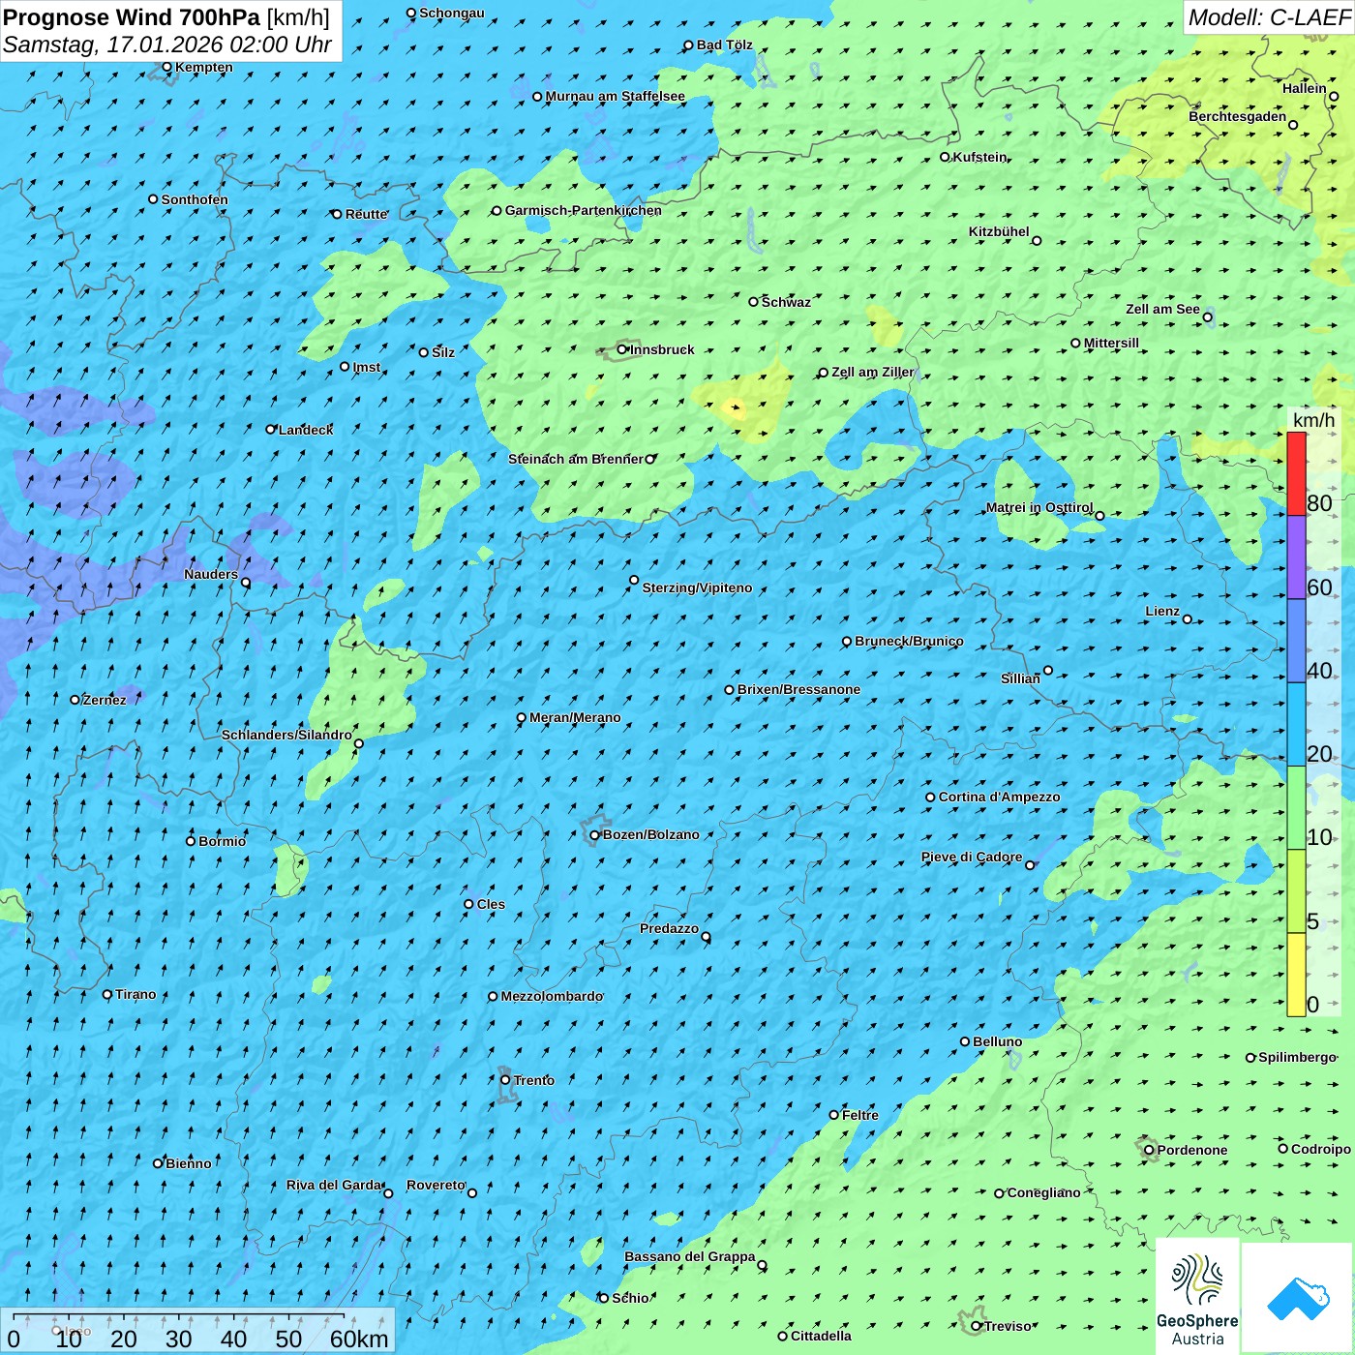
Task: Select the yellow legend segment for 0-5 km/h
Action: [1296, 974]
